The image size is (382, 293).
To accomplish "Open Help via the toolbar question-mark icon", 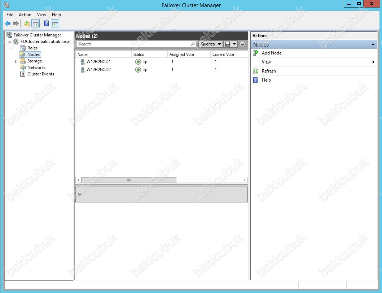I will [46, 24].
